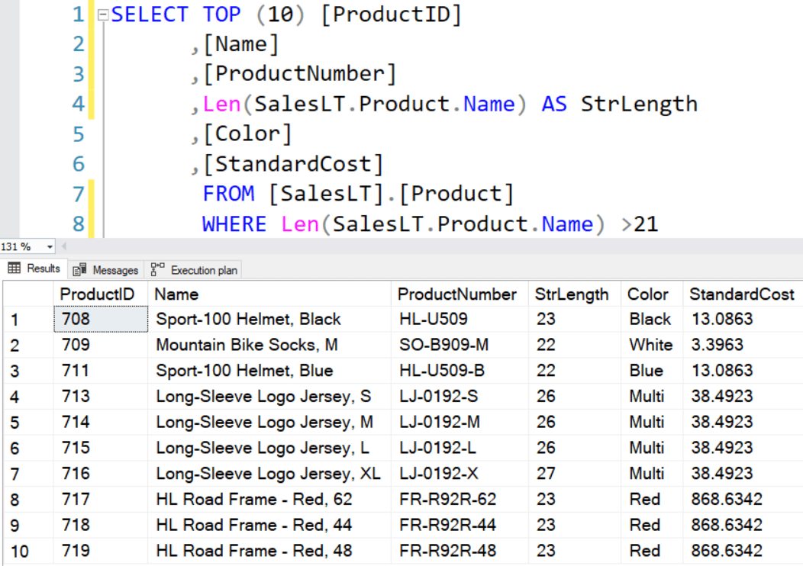803x566 pixels.
Task: Select cell 'HL Road Frame - Red, 62'
Action: pos(269,499)
